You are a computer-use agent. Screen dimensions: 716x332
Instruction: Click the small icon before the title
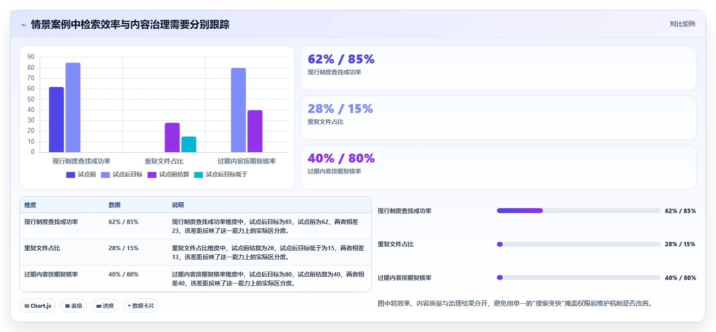23,25
